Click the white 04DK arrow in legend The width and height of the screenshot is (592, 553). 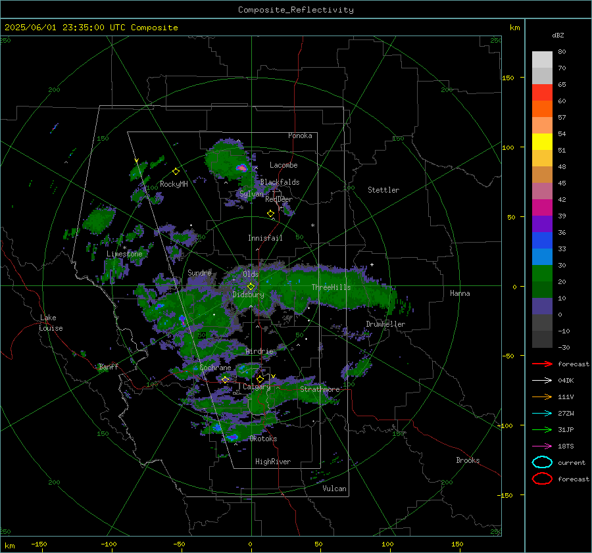pyautogui.click(x=542, y=381)
